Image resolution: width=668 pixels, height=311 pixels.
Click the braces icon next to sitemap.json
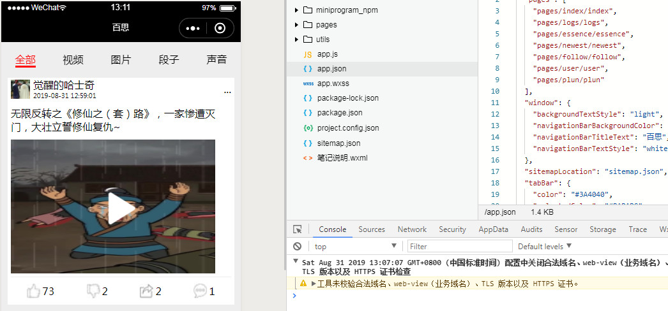coord(308,143)
